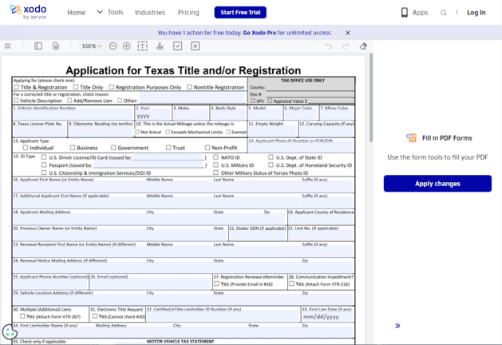
Task: Click the Vehicle Identification Number field
Action: [x=73, y=115]
